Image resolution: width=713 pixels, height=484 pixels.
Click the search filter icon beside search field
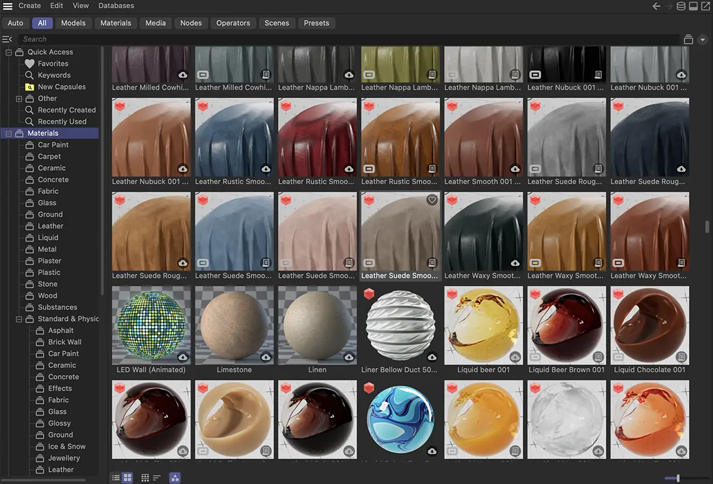click(688, 39)
